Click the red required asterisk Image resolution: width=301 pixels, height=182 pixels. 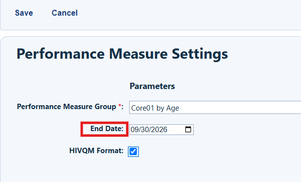tap(120, 105)
